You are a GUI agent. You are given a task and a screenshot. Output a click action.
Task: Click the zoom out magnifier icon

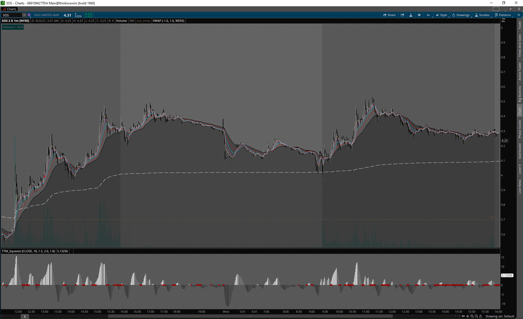tap(476, 316)
